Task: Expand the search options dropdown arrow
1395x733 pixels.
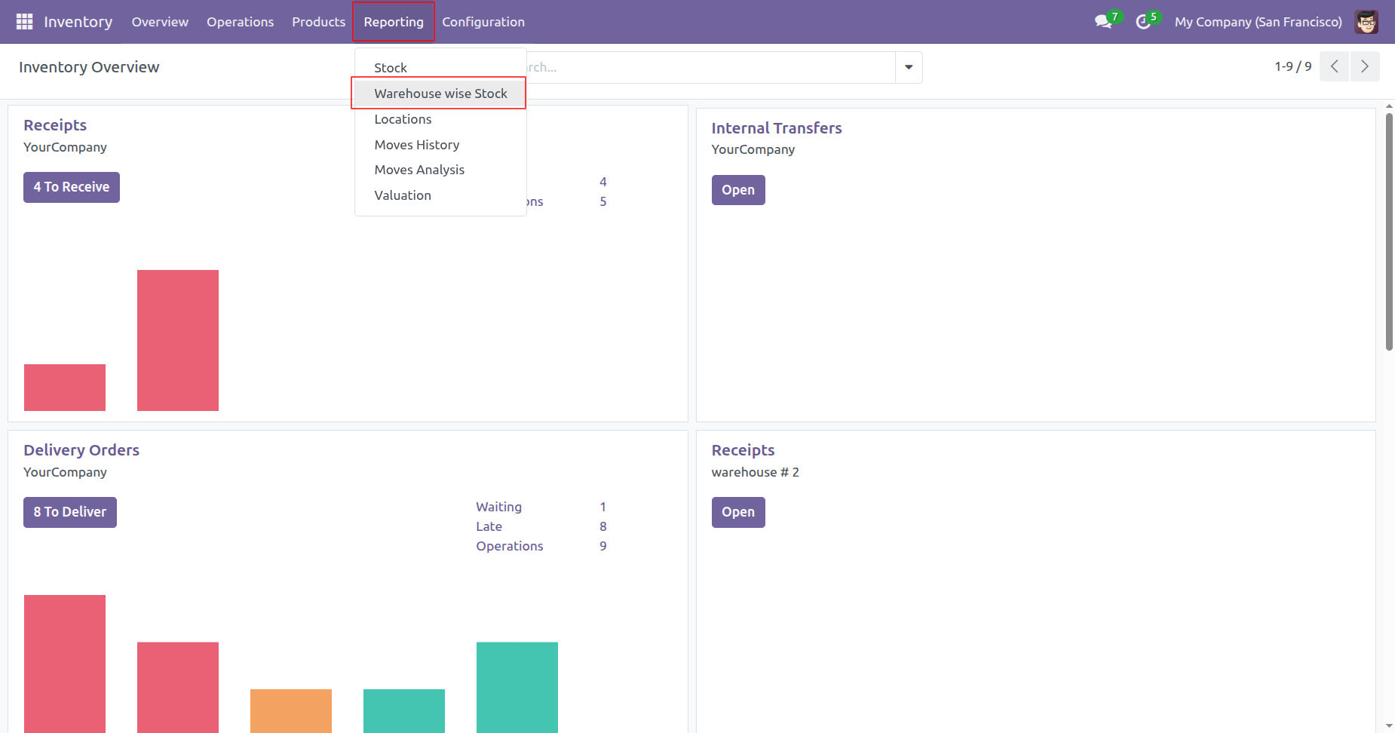Action: coord(909,67)
